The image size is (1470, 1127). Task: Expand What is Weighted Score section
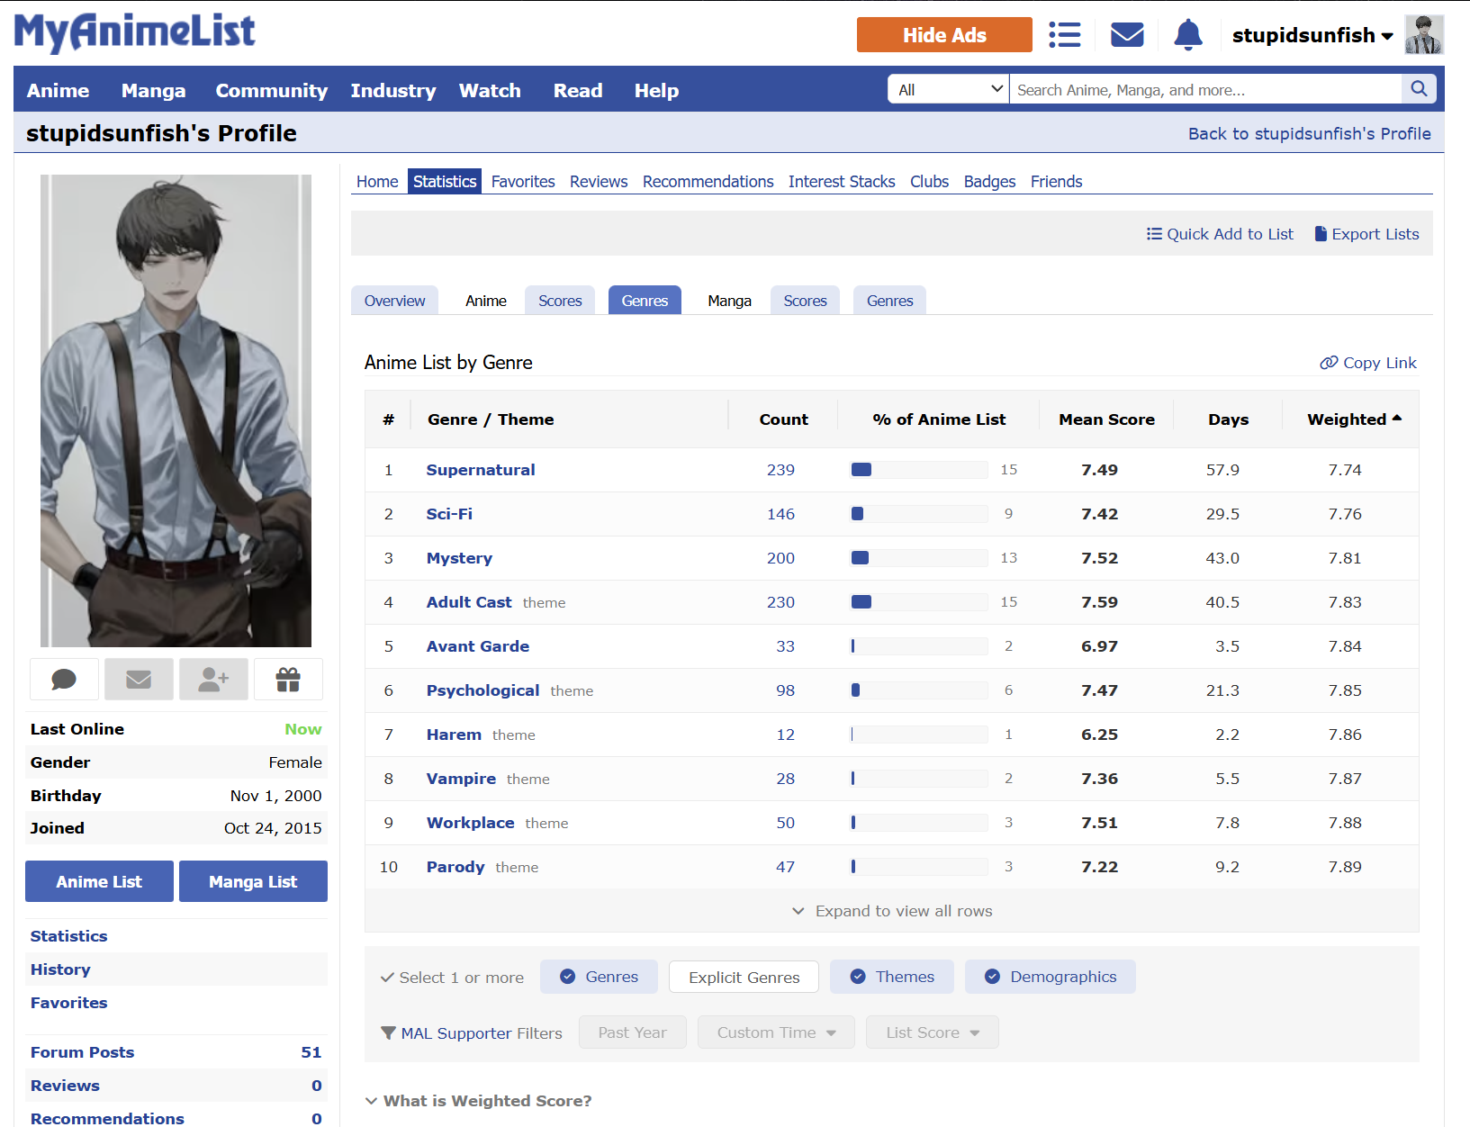[479, 1101]
